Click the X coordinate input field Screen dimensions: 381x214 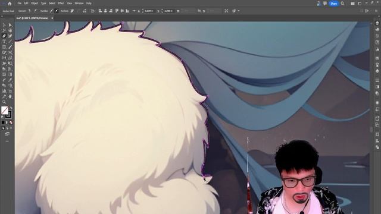(x=149, y=11)
